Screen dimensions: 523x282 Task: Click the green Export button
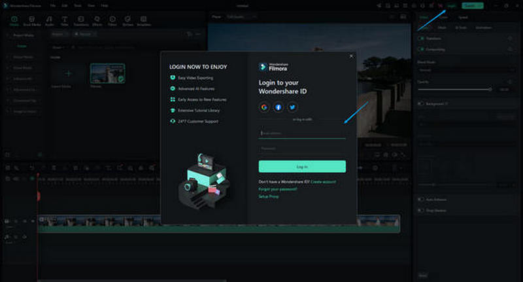pyautogui.click(x=472, y=6)
